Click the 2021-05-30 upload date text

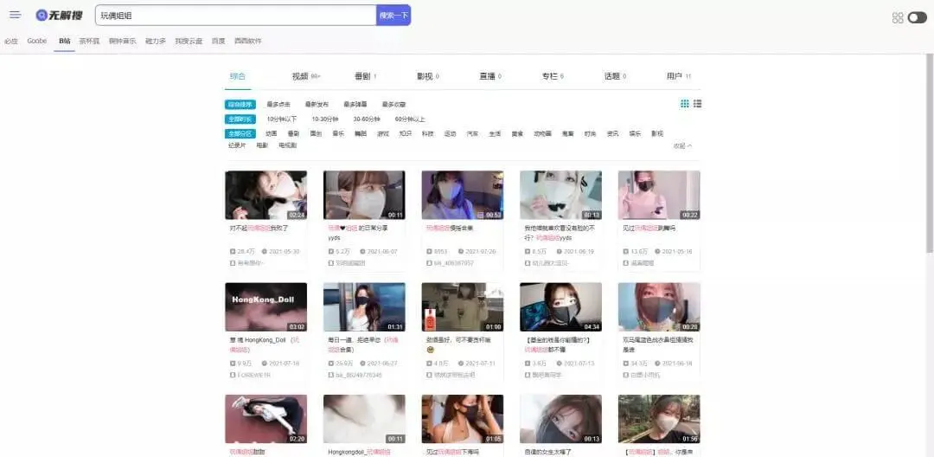(285, 252)
